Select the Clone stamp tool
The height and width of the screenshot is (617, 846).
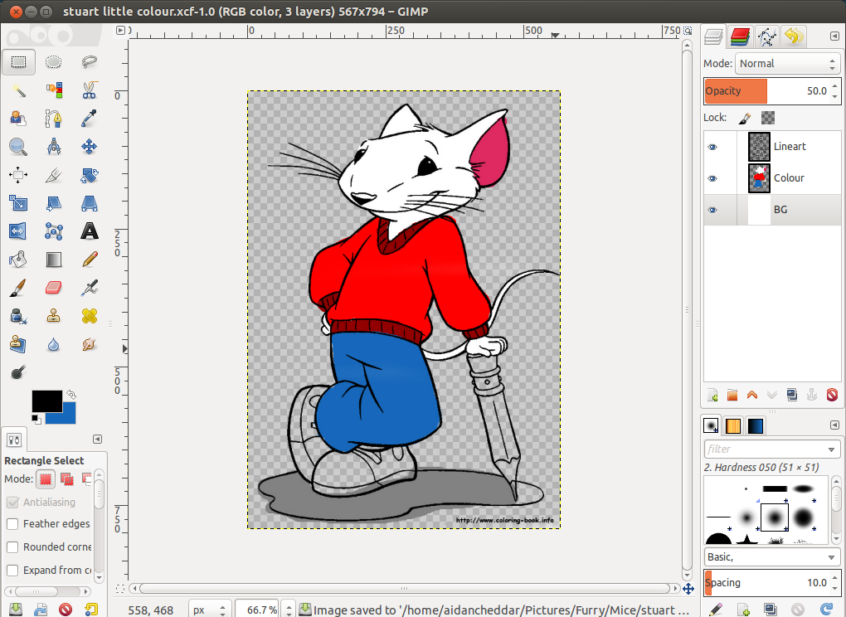tap(53, 315)
